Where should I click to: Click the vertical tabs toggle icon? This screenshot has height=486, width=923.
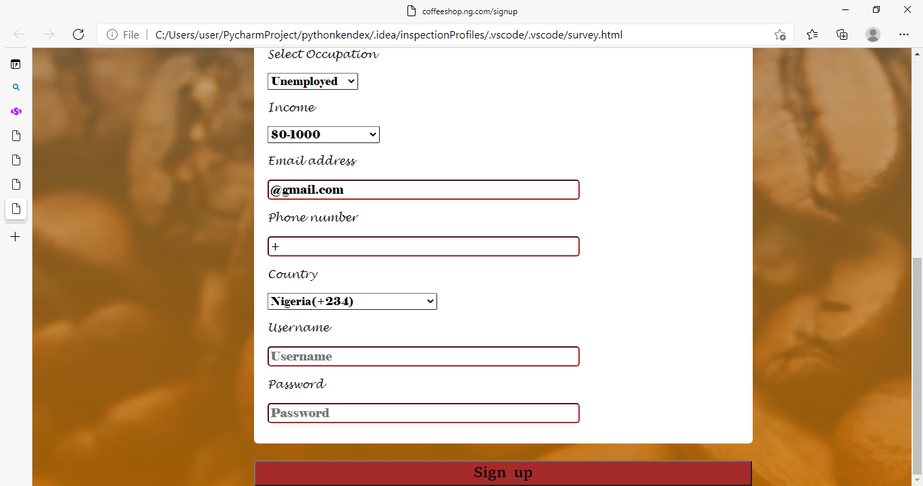click(16, 64)
